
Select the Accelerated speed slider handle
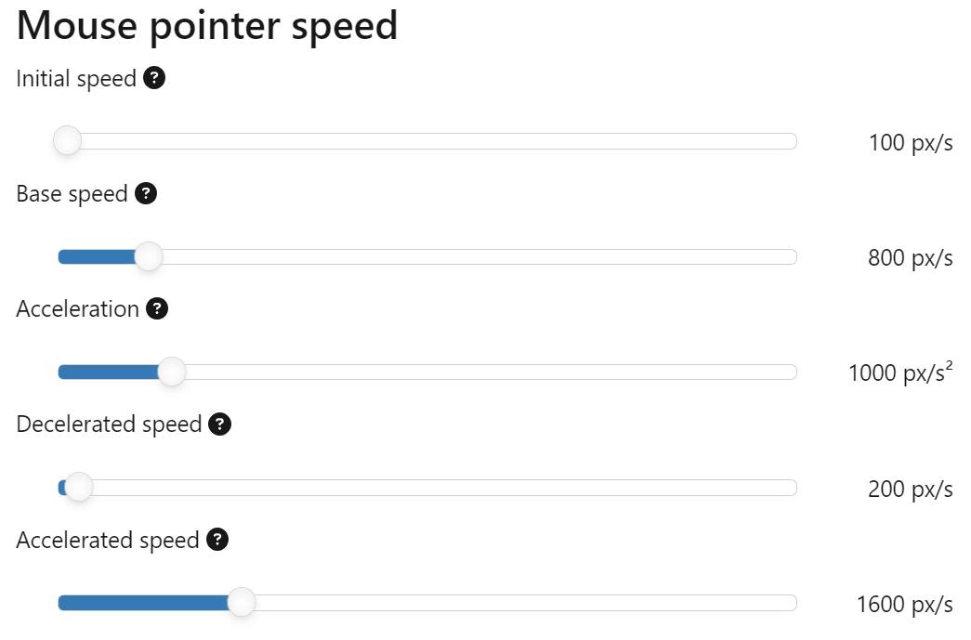(x=241, y=602)
